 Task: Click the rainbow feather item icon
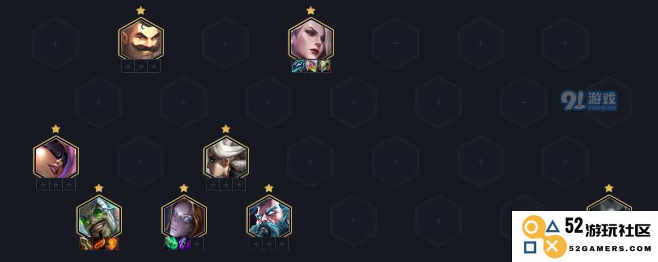pos(311,66)
